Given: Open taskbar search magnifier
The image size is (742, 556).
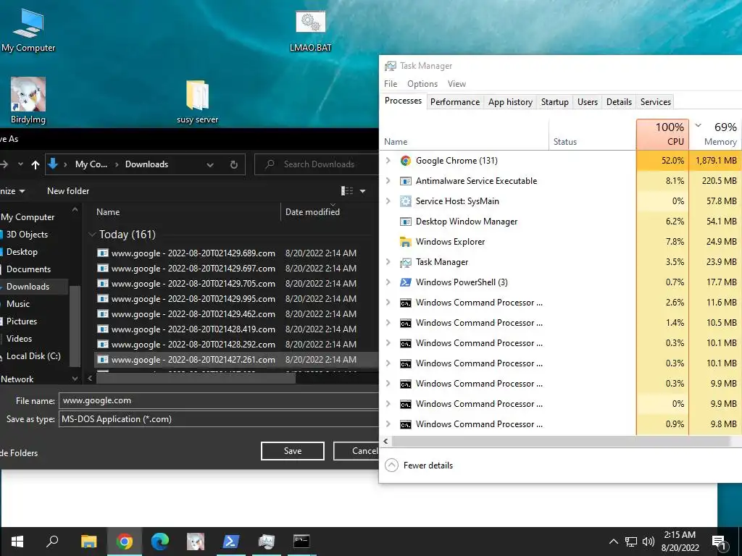Looking at the screenshot, I should [x=52, y=542].
